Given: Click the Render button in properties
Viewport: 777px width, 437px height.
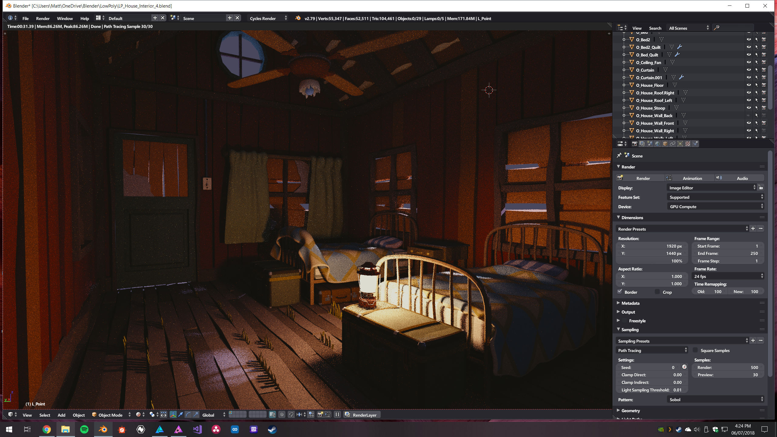Looking at the screenshot, I should (x=641, y=178).
